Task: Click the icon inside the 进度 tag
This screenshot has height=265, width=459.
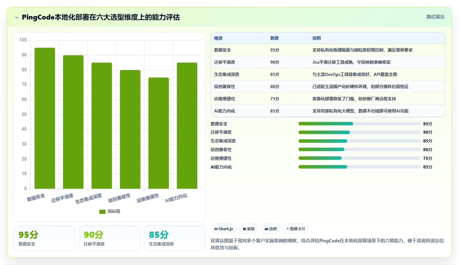Action: [266, 229]
